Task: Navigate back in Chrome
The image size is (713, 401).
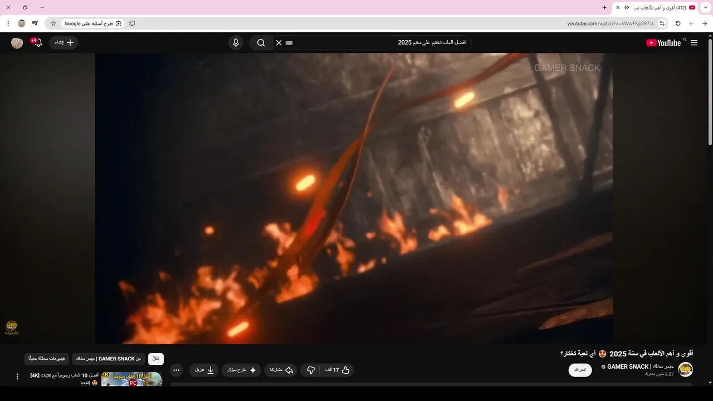Action: click(x=705, y=23)
